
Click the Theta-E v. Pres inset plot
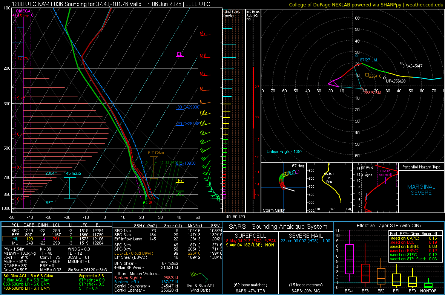(330, 188)
